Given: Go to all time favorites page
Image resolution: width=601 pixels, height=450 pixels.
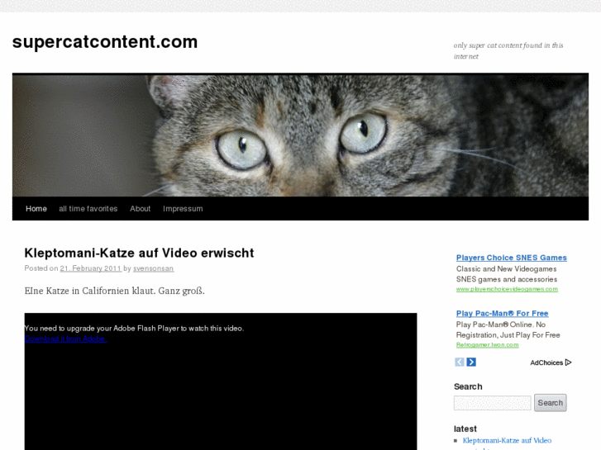Looking at the screenshot, I should click(88, 209).
